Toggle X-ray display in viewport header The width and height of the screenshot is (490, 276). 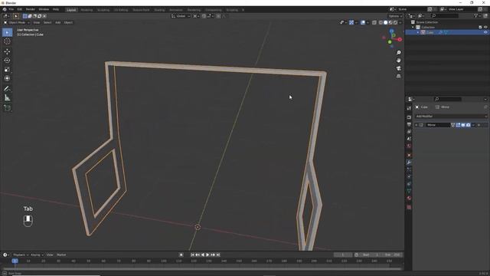374,22
